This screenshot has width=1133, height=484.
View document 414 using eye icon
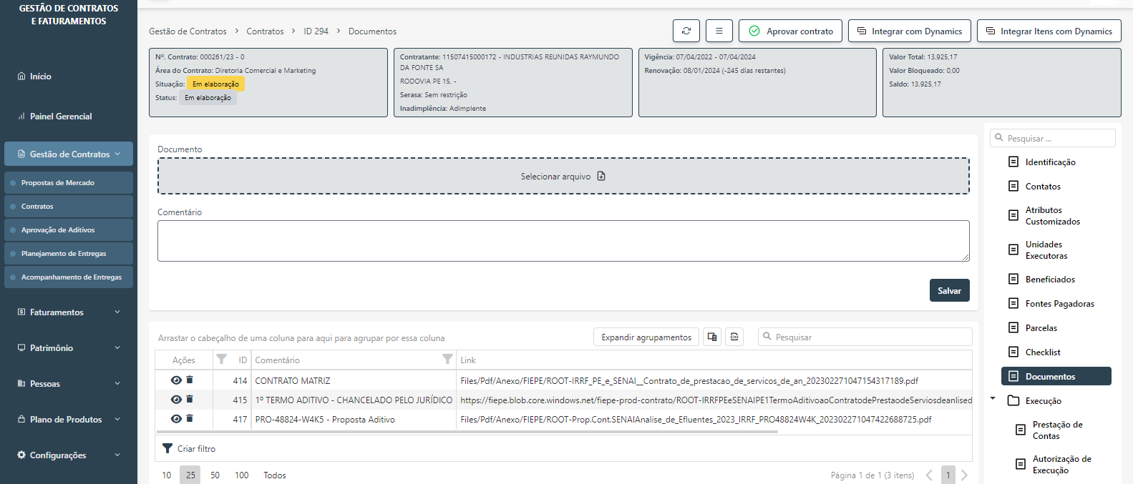(176, 380)
